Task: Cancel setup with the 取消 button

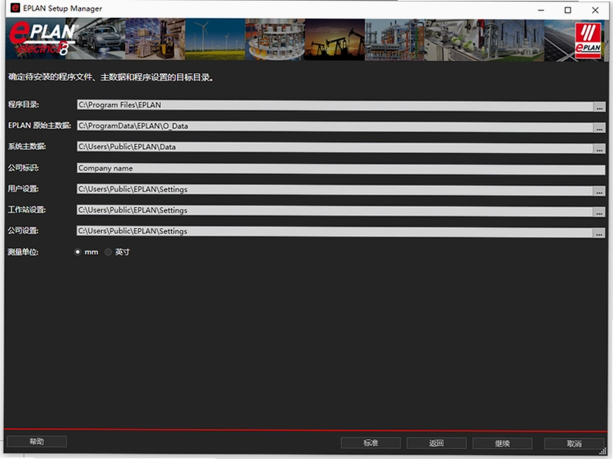Action: point(574,444)
